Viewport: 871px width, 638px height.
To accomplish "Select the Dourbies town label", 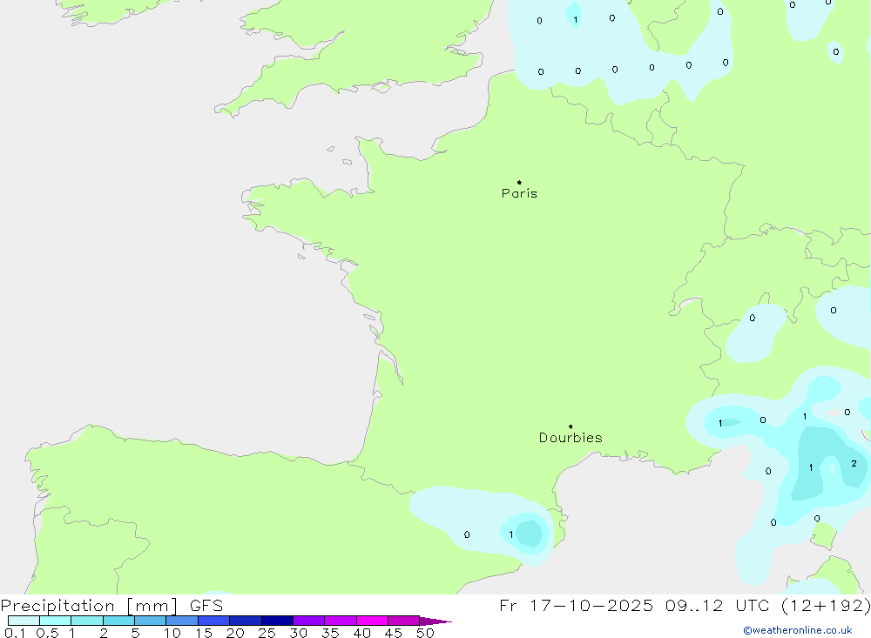I will click(571, 438).
